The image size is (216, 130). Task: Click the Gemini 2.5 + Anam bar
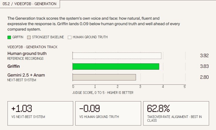pyautogui.click(x=104, y=77)
